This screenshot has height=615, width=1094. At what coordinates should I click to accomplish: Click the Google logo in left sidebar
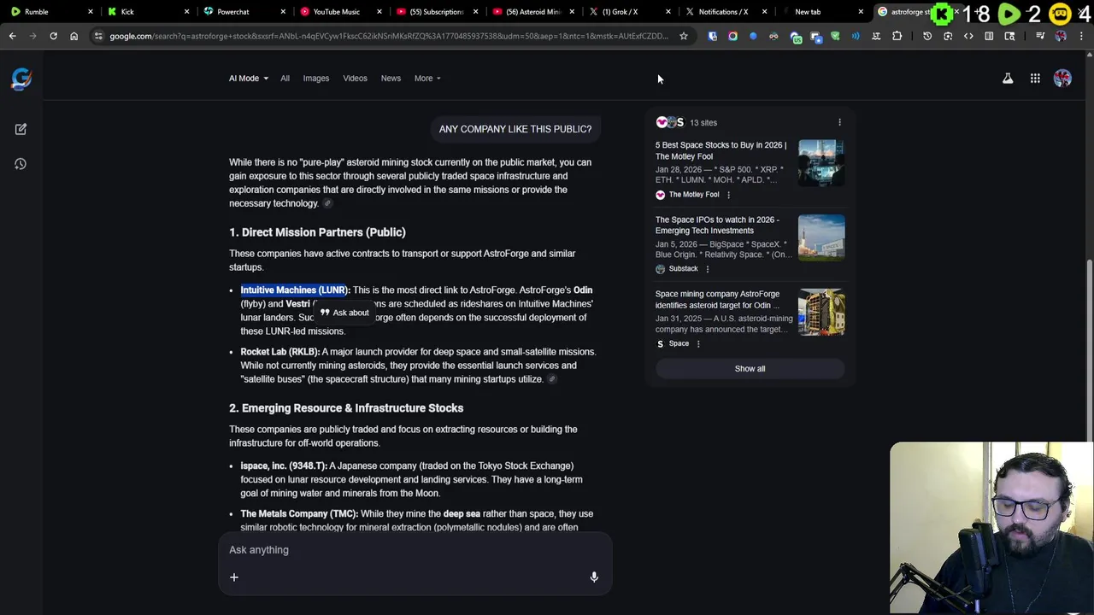click(x=21, y=79)
